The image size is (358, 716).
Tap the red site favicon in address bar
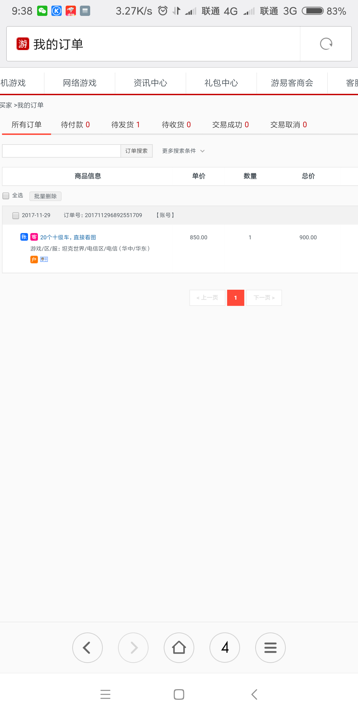[x=23, y=44]
